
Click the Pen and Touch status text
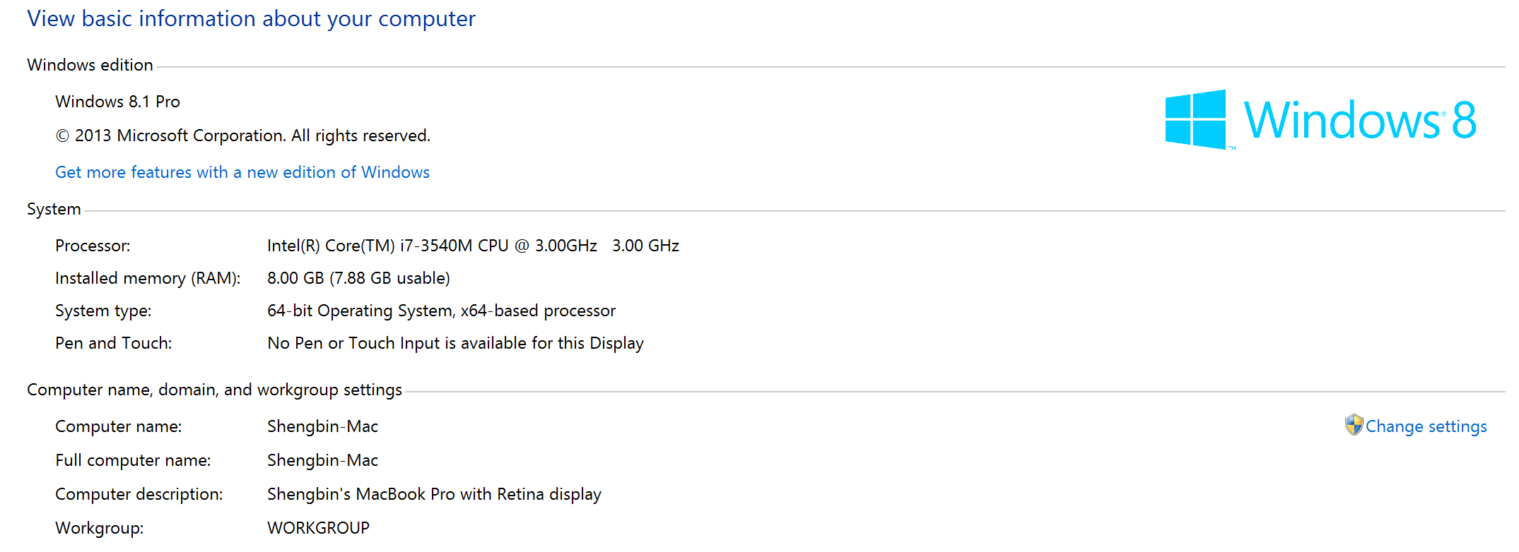(455, 343)
